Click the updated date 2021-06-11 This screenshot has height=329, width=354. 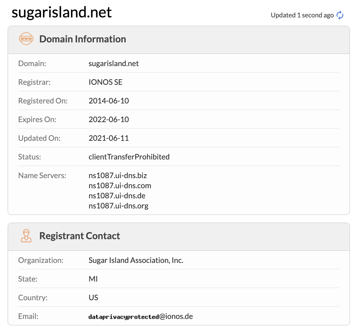tap(109, 138)
